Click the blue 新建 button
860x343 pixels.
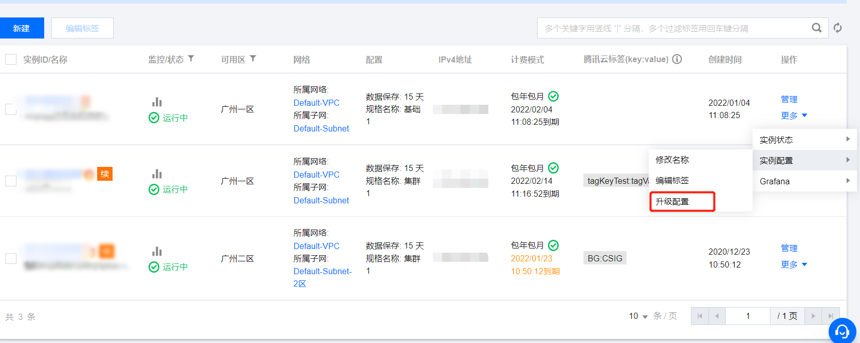22,28
